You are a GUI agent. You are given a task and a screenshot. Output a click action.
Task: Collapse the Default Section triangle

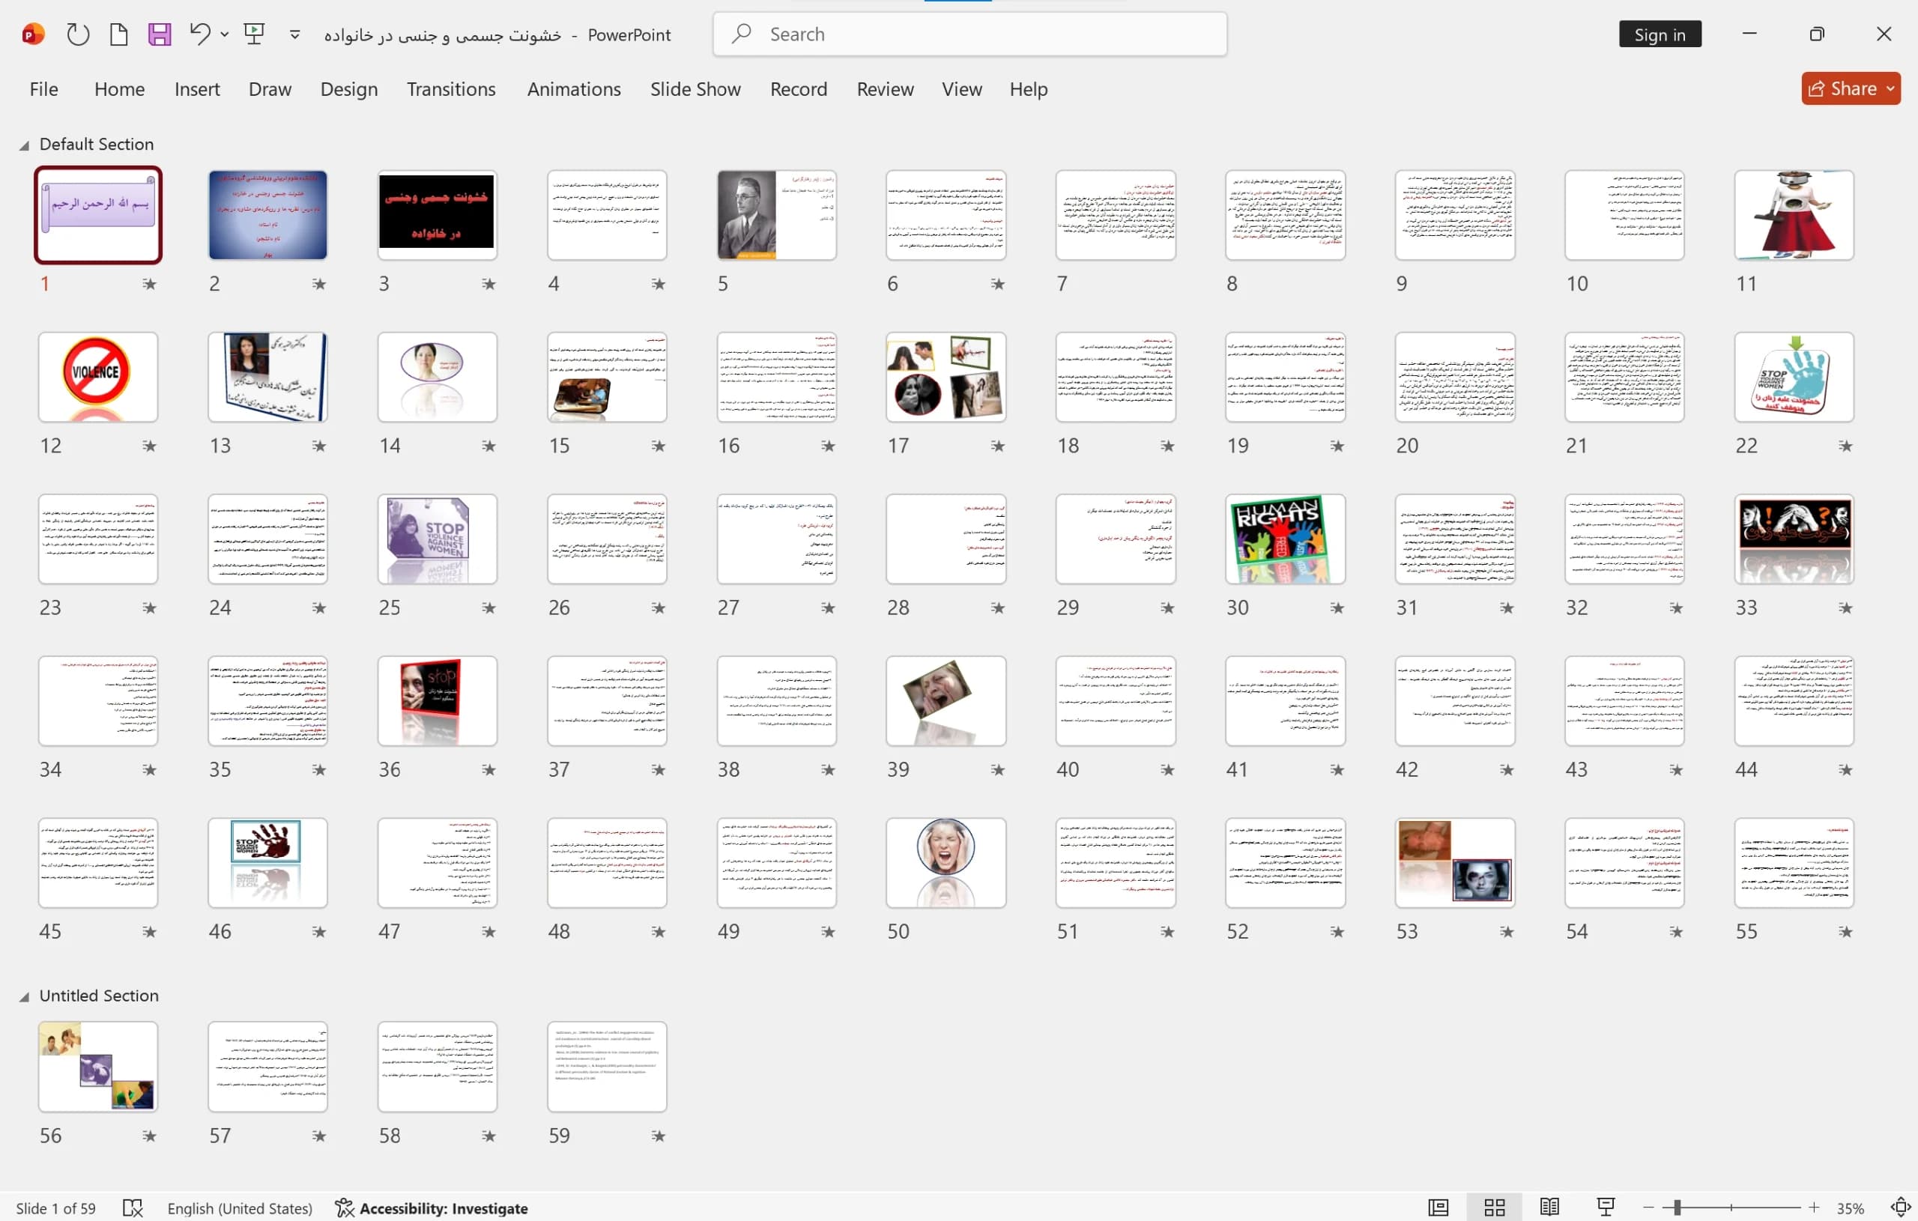click(x=24, y=145)
